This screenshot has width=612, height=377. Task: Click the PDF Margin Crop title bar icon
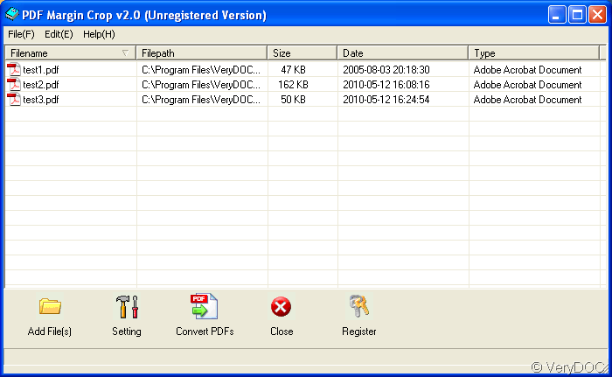pyautogui.click(x=11, y=15)
